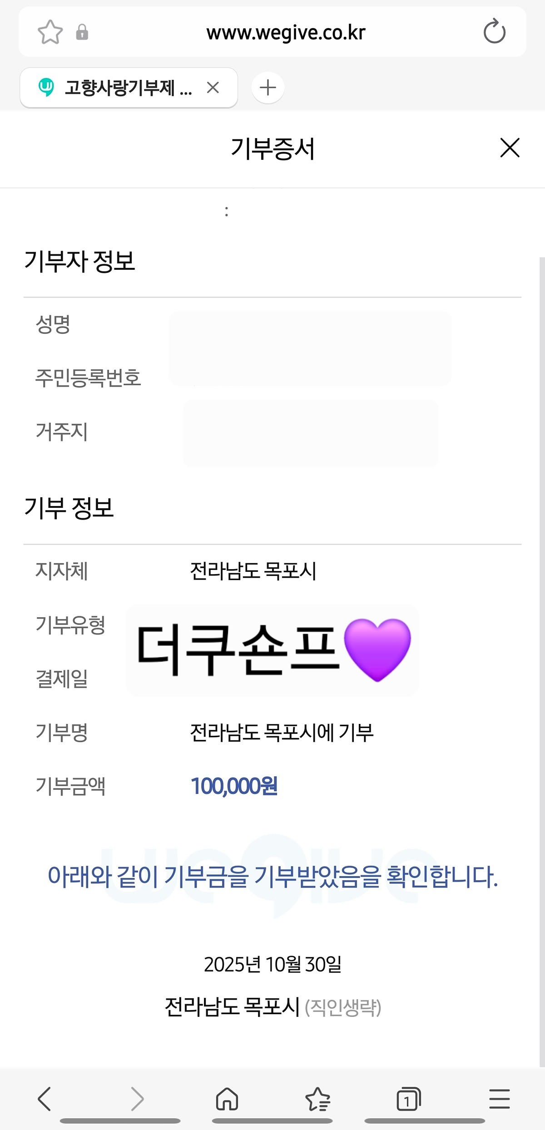Reload the page with refresh icon
545x1130 pixels.
tap(494, 32)
